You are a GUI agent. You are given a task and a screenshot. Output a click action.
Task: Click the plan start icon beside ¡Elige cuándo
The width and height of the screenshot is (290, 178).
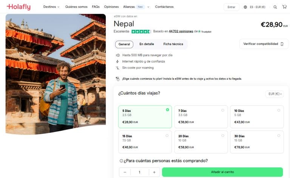click(118, 79)
